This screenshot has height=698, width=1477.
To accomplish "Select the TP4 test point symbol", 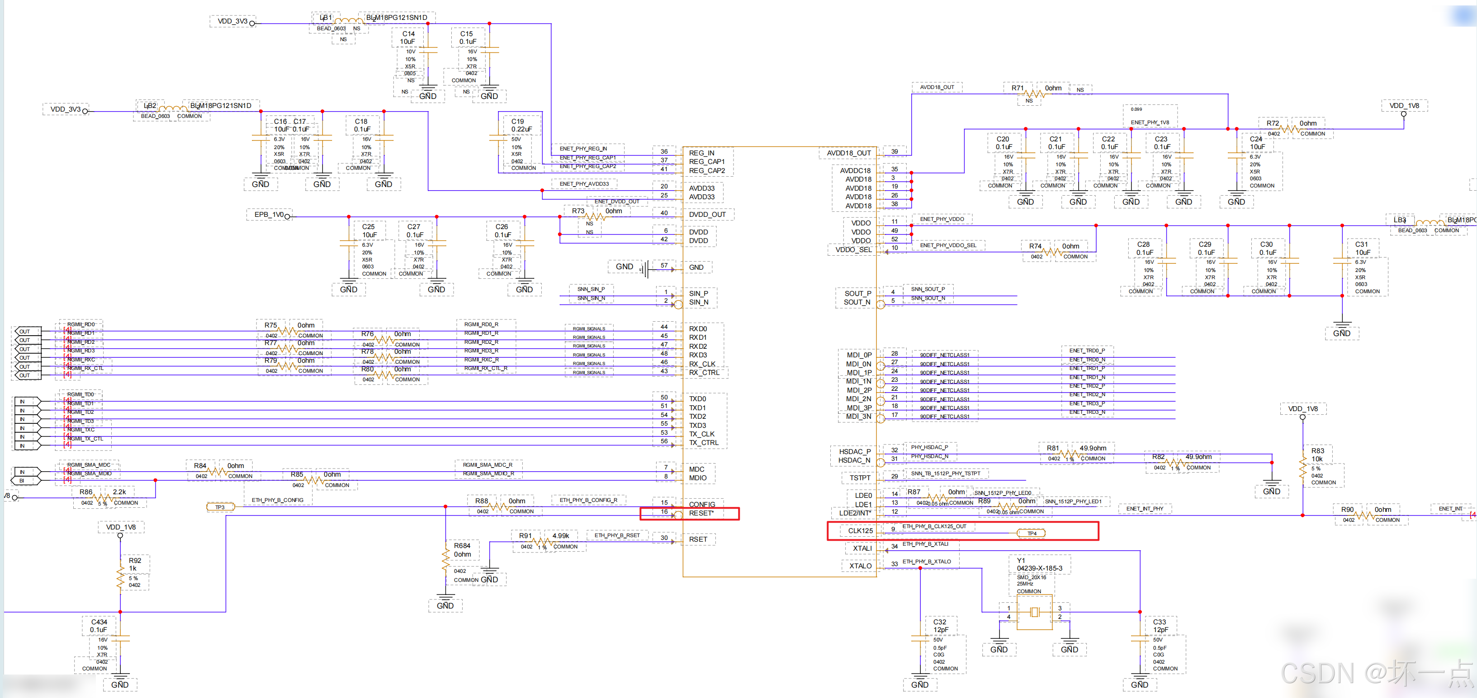I will tap(1032, 533).
